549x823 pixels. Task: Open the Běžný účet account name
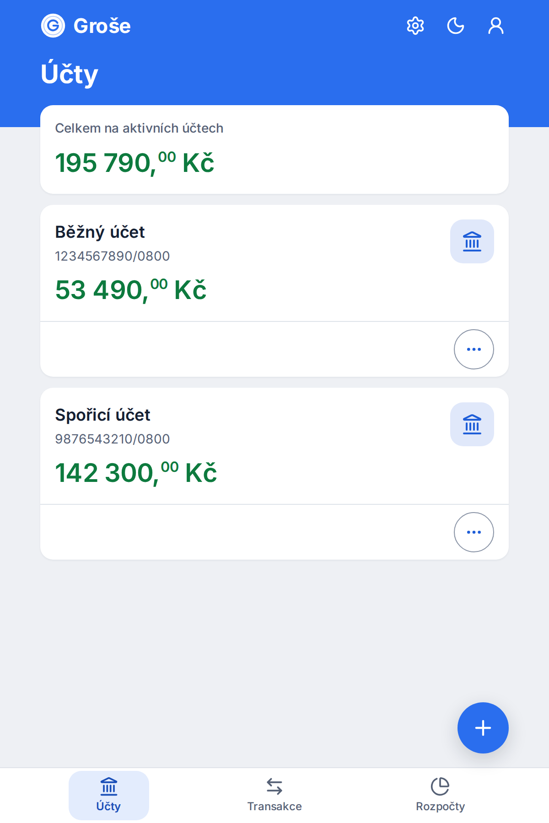(100, 232)
